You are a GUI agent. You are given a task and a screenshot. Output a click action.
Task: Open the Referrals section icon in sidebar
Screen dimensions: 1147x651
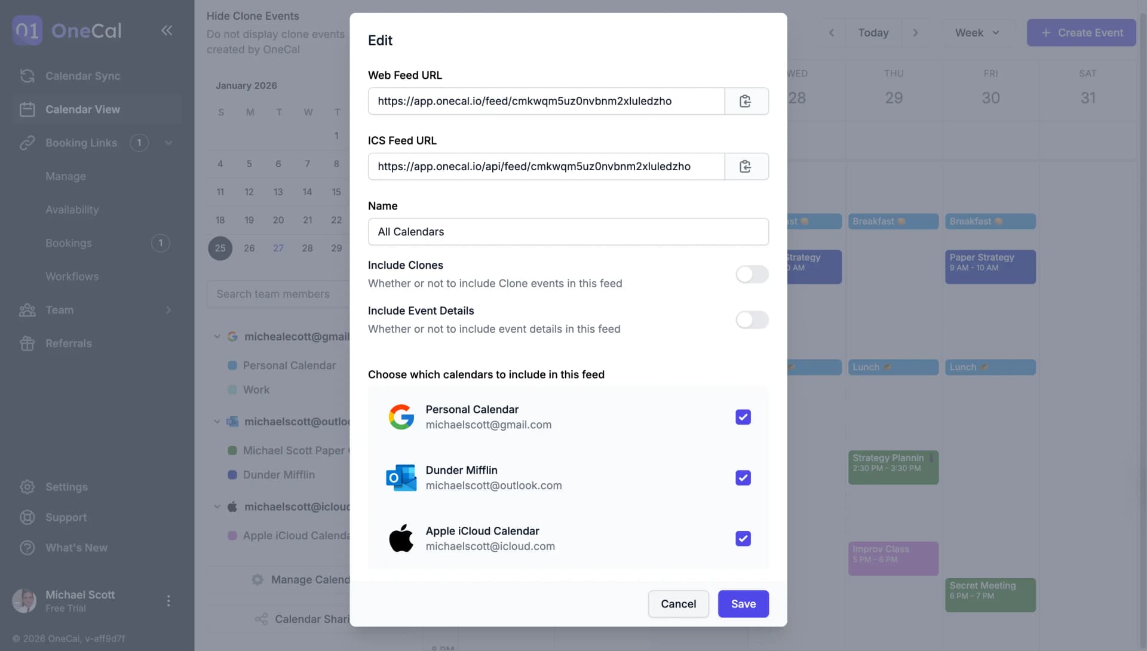[27, 343]
